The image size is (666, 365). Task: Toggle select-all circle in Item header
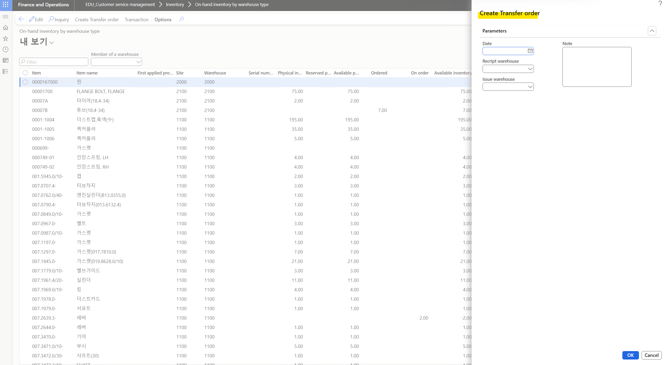(x=25, y=73)
